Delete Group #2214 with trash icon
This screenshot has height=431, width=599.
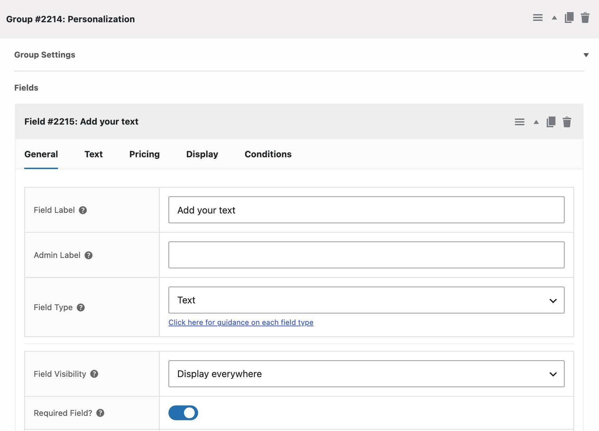coord(585,18)
